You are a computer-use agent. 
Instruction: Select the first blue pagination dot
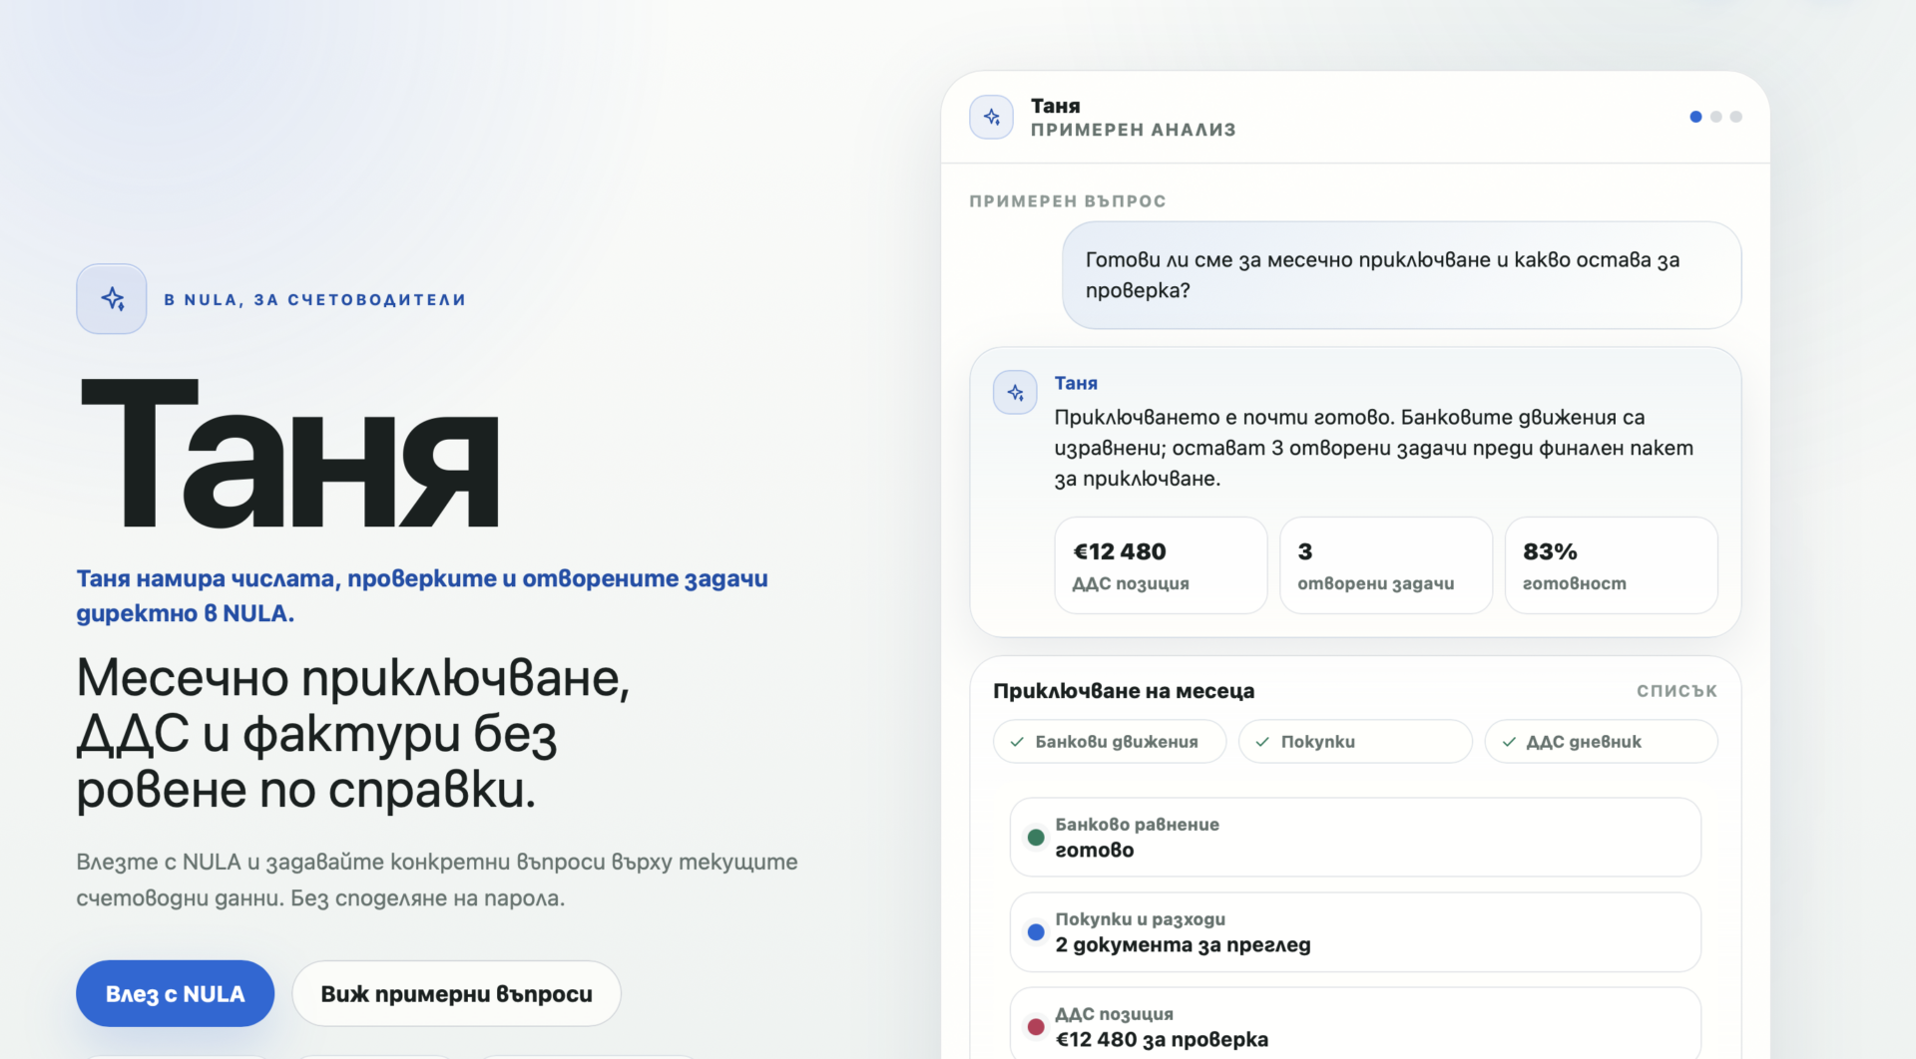click(x=1695, y=117)
